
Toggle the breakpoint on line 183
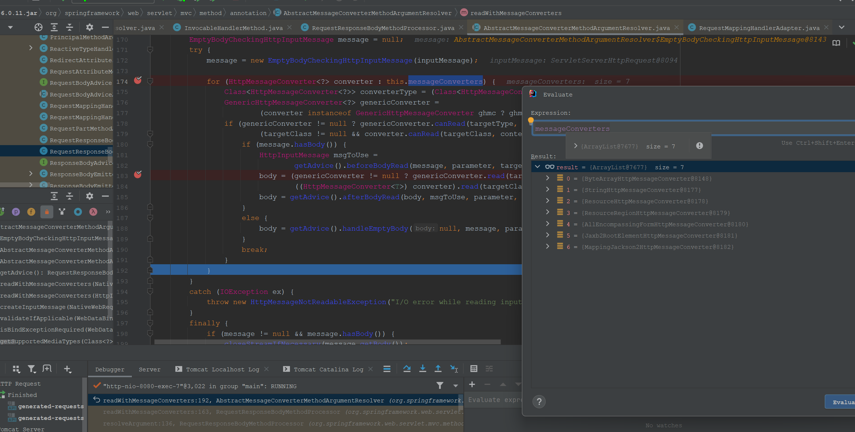138,175
